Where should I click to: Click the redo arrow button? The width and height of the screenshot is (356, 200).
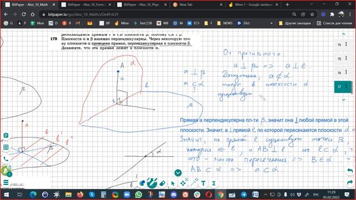coord(350,182)
